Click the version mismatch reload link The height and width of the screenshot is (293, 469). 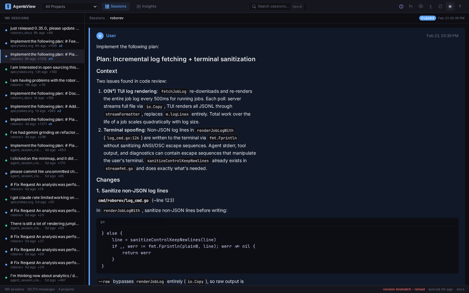(404, 289)
